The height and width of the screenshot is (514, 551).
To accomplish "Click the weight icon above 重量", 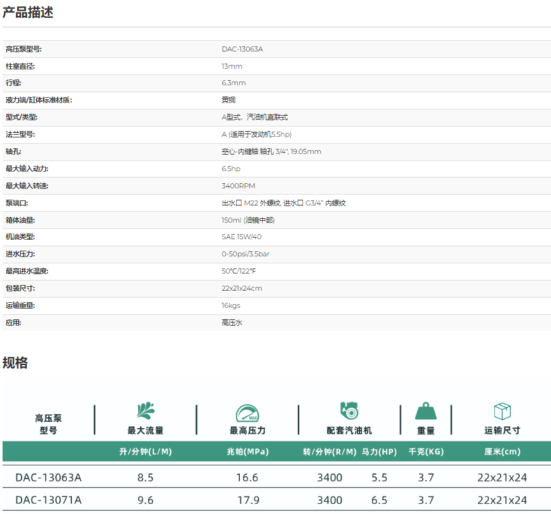I will 426,411.
